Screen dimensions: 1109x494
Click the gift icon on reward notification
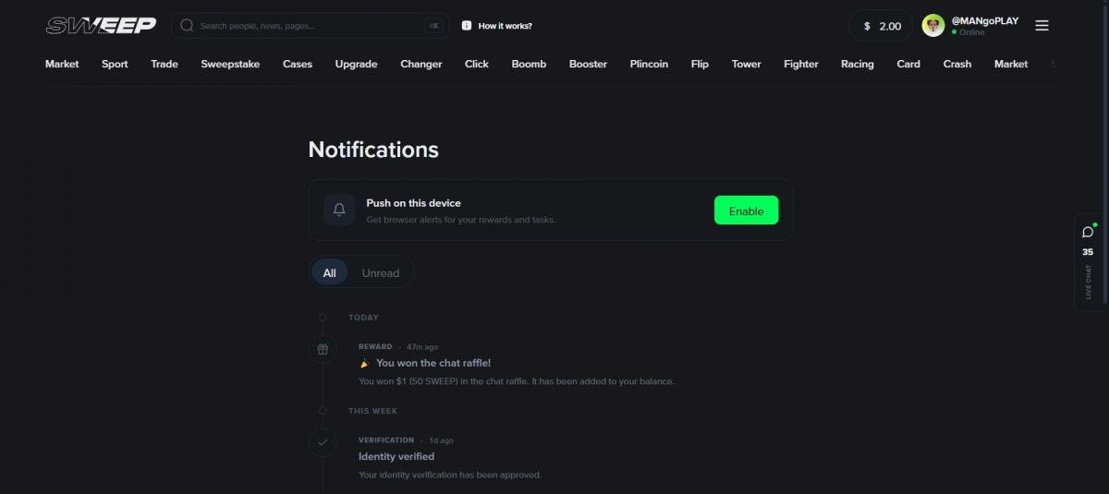coord(323,349)
